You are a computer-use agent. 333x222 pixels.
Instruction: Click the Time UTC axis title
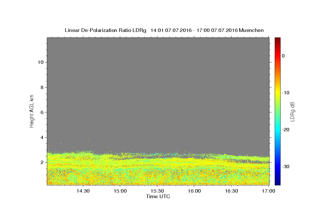click(158, 196)
